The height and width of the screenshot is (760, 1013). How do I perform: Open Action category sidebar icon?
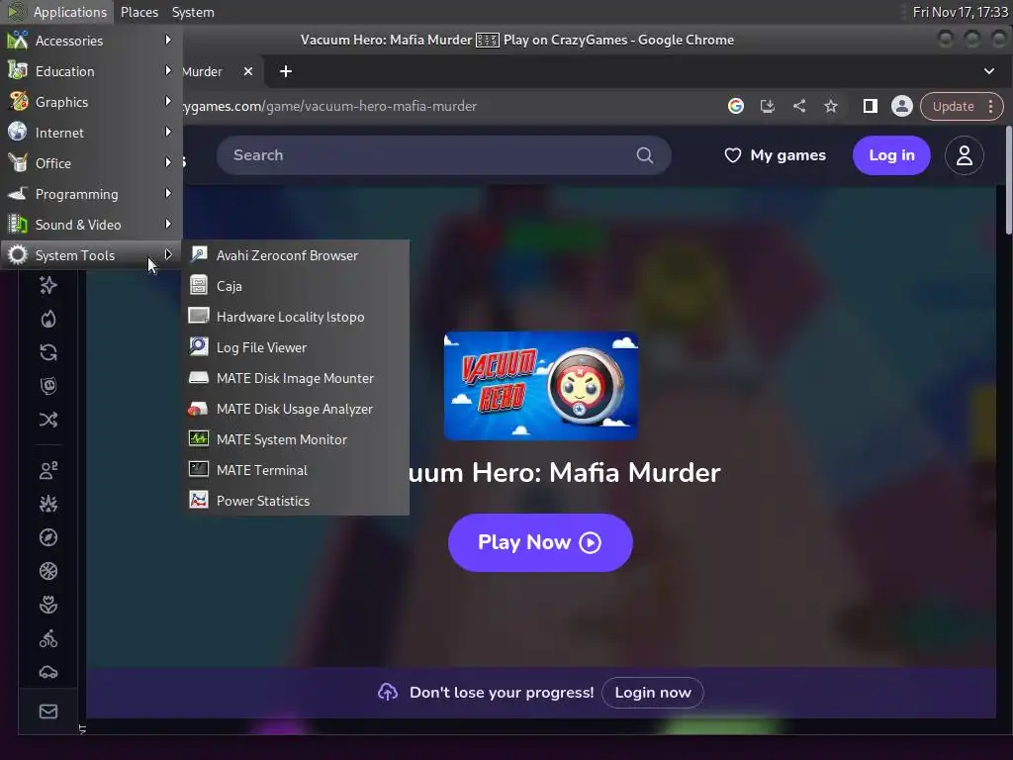[48, 504]
